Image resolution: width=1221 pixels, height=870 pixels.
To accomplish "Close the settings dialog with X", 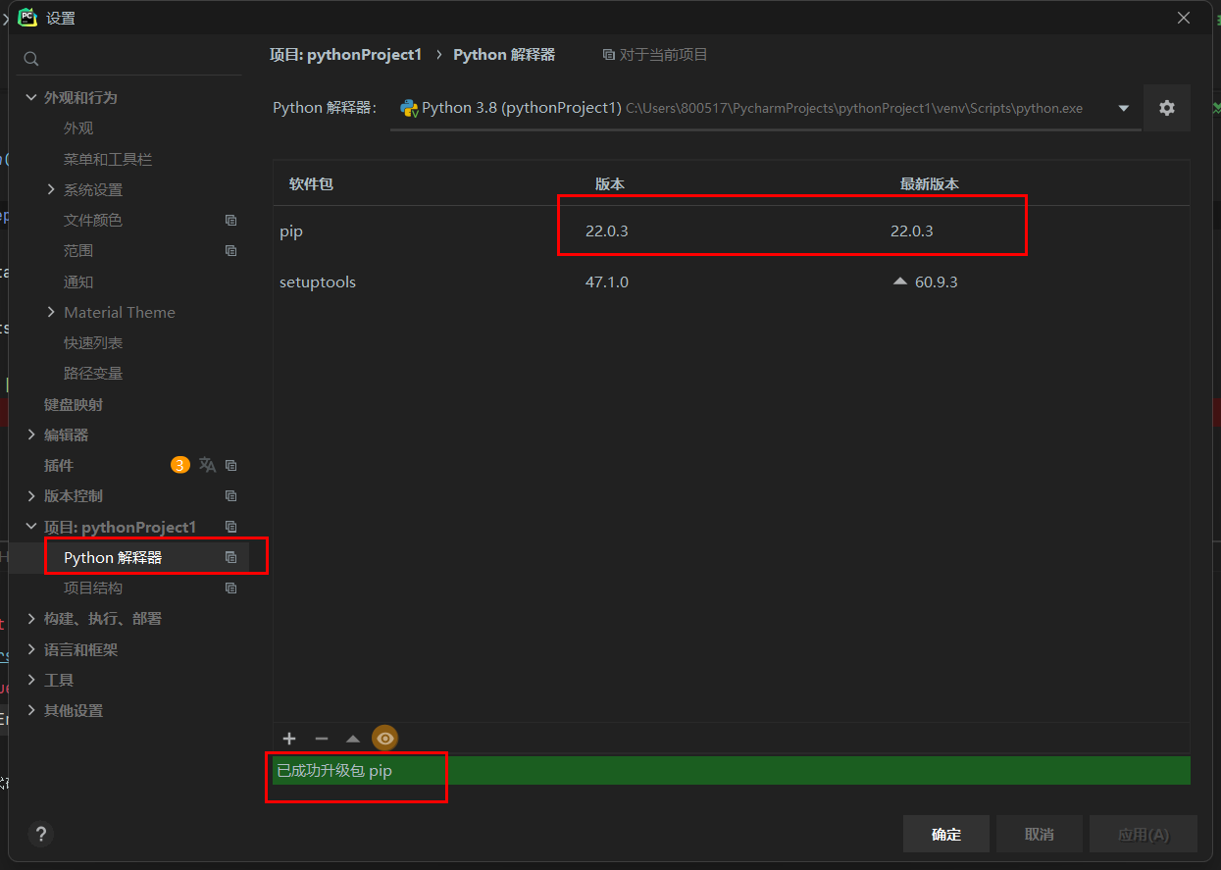I will click(x=1184, y=18).
